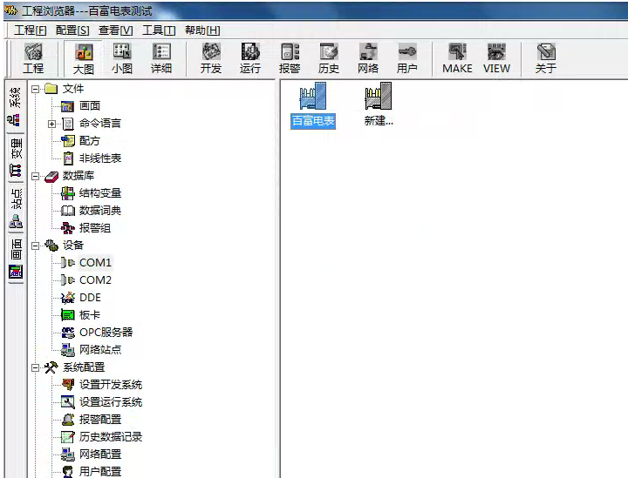Switch to 详细 detail view

pos(161,58)
